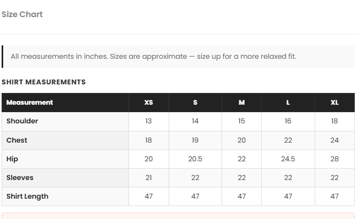Image resolution: width=358 pixels, height=219 pixels.
Task: Click the XS size column header
Action: (x=149, y=103)
